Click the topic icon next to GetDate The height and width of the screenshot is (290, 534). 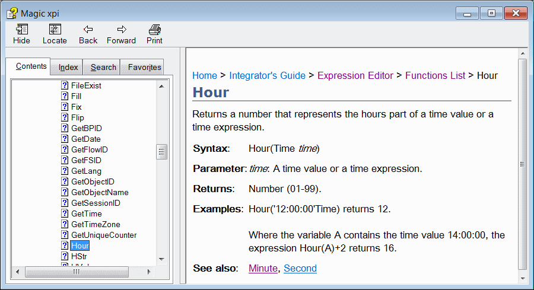coord(65,139)
